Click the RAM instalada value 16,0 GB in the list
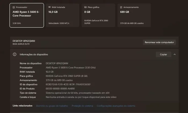 49,72
